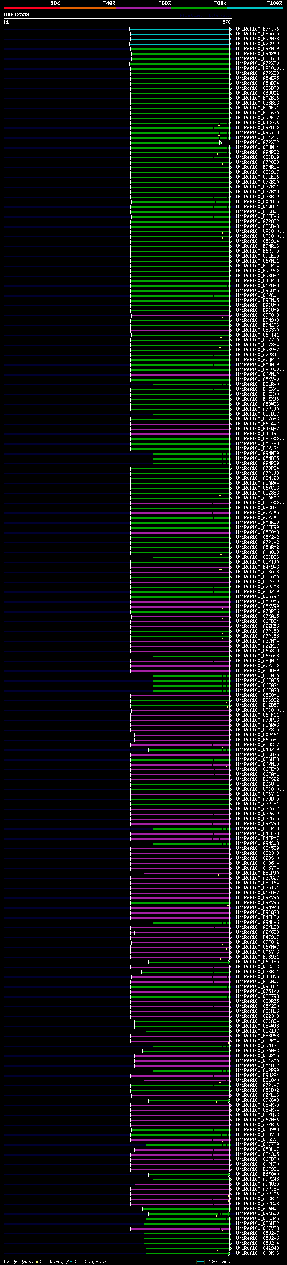Select the UniRef100_C3SBS3 label

click(x=257, y=103)
